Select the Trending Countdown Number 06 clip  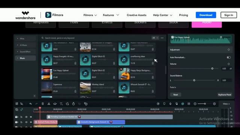tap(109, 117)
